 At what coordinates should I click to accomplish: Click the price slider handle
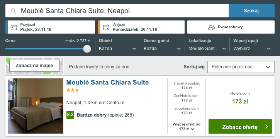(87, 49)
